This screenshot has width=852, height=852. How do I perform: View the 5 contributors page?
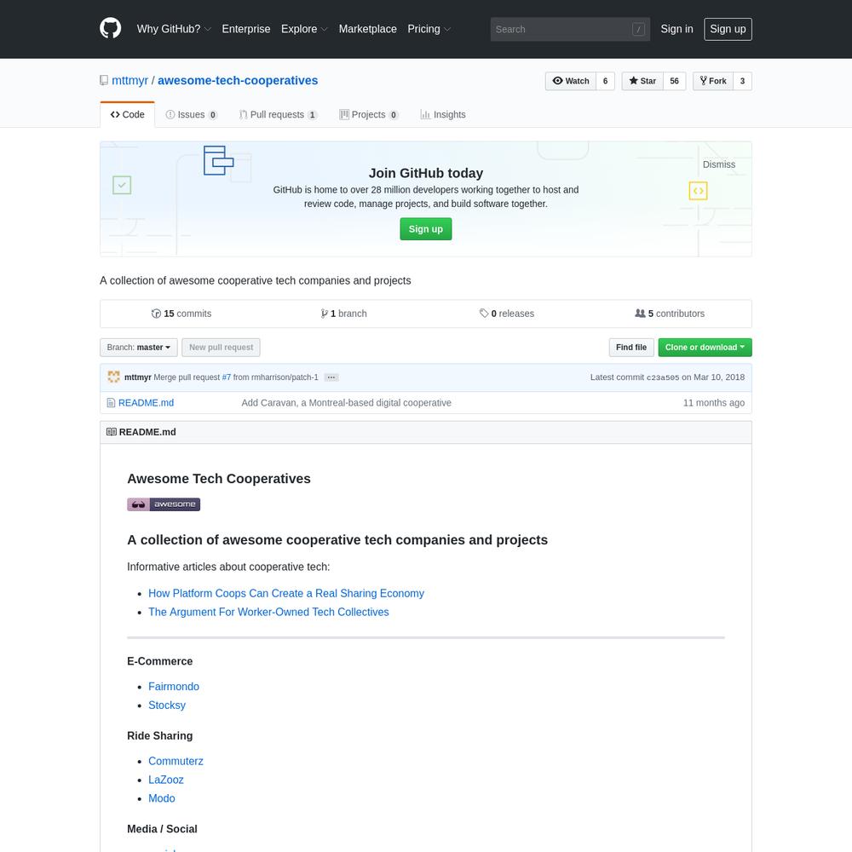point(670,314)
